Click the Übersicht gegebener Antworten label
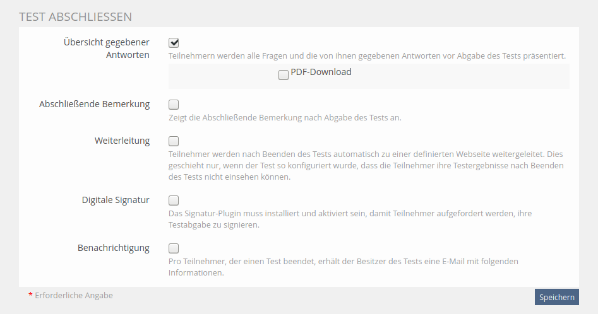Image resolution: width=598 pixels, height=314 pixels. (107, 49)
